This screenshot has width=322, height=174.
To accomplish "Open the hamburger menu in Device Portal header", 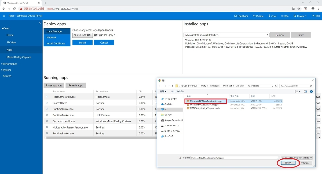I will (4, 16).
